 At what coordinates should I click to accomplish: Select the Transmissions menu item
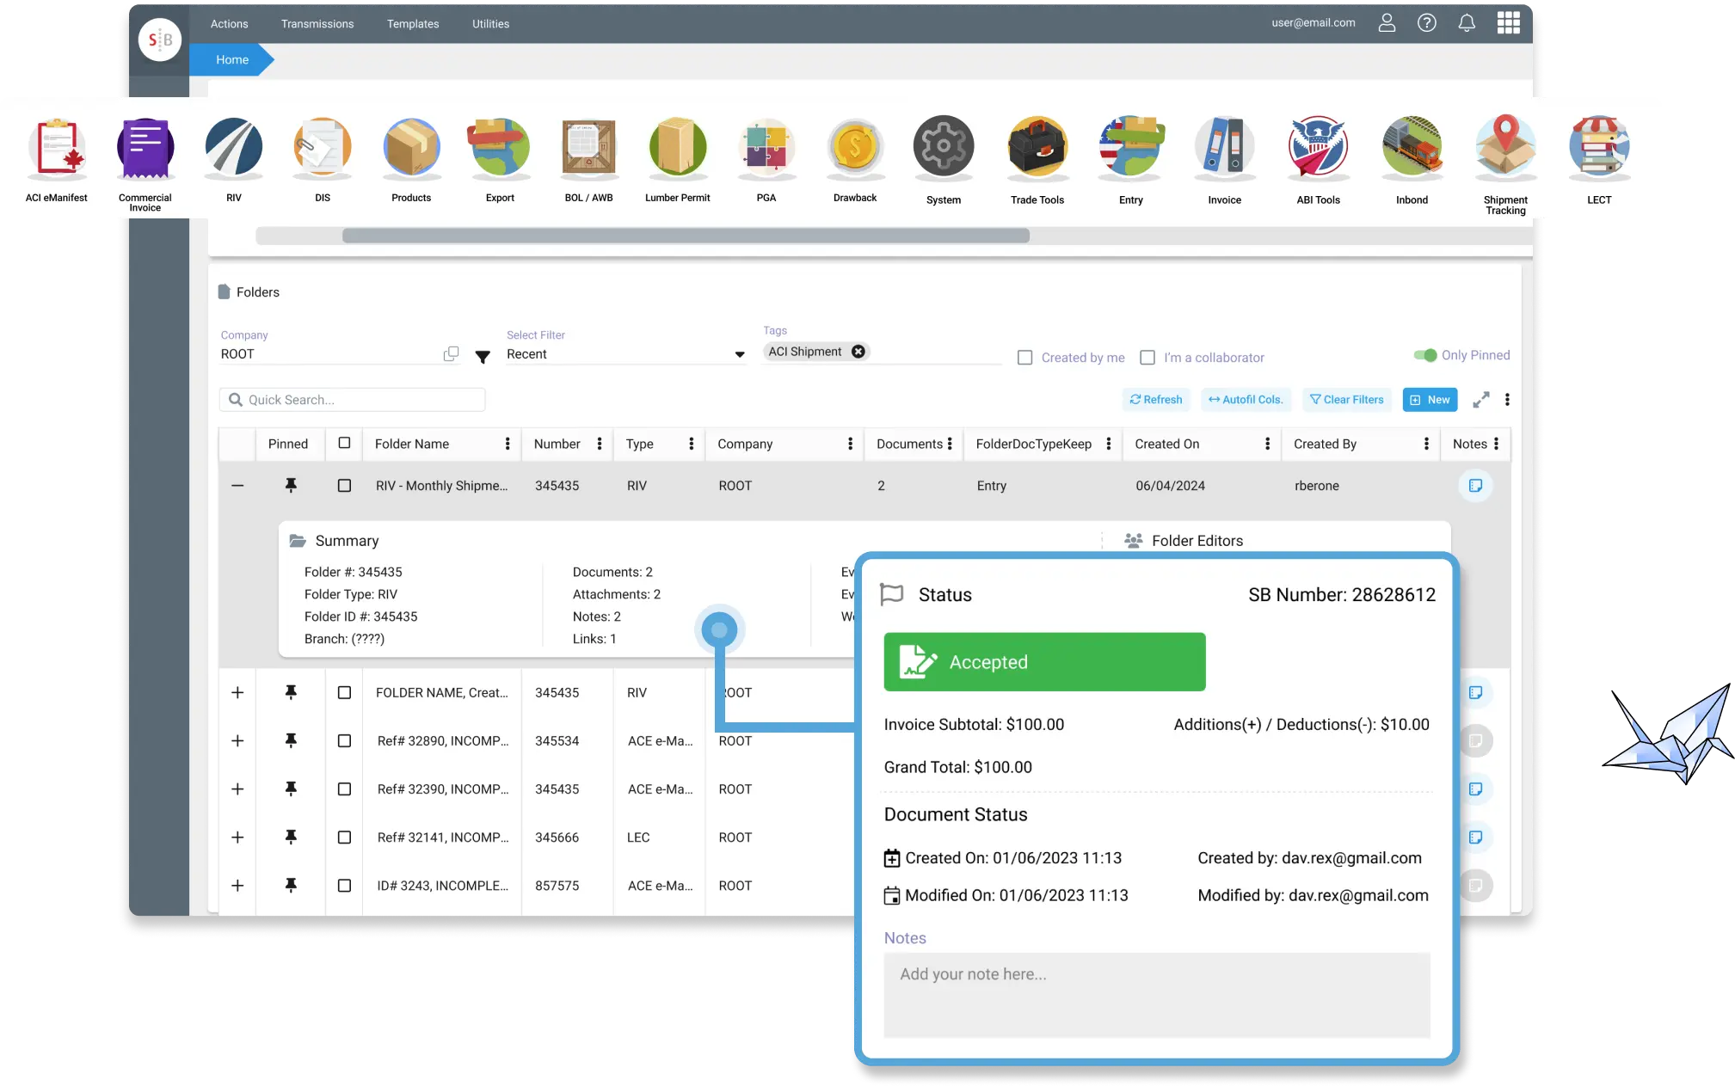(x=317, y=24)
